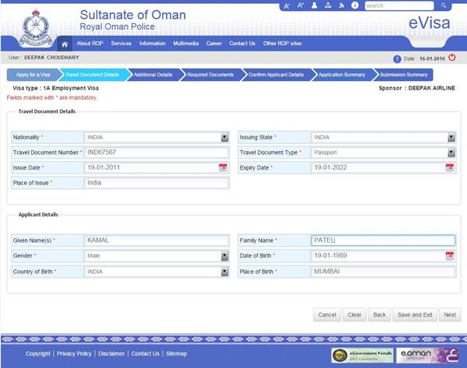Focus the Expiry Date text field
This screenshot has width=467, height=368.
[x=378, y=167]
